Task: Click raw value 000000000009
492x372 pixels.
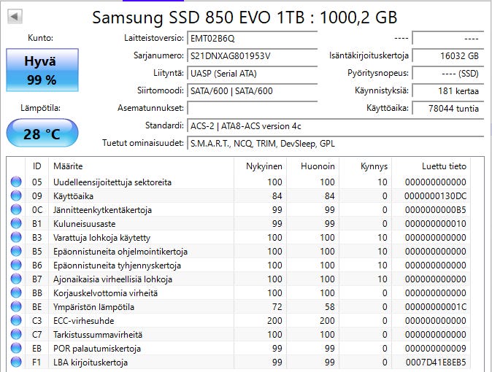Action: coord(435,349)
